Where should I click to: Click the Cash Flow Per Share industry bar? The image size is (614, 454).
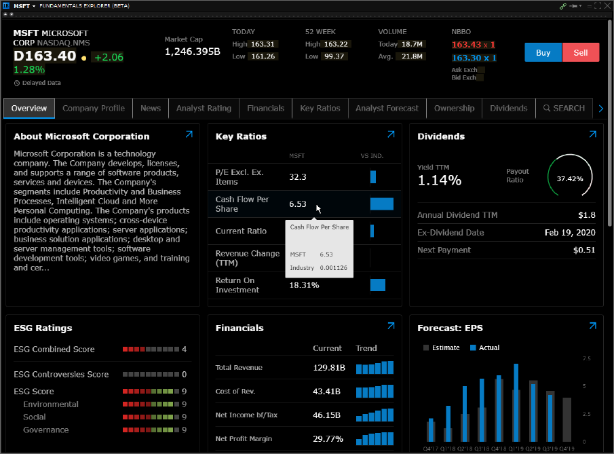[x=382, y=204]
